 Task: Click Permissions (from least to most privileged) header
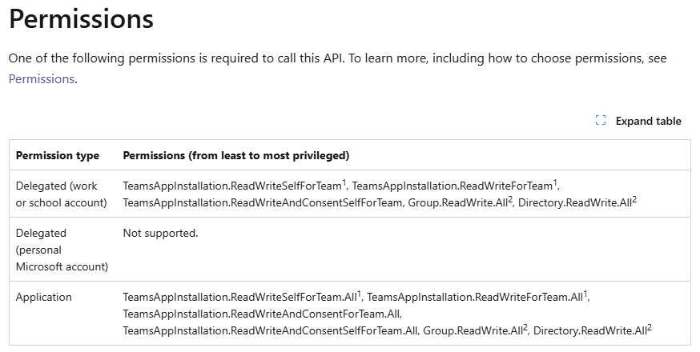pyautogui.click(x=236, y=155)
